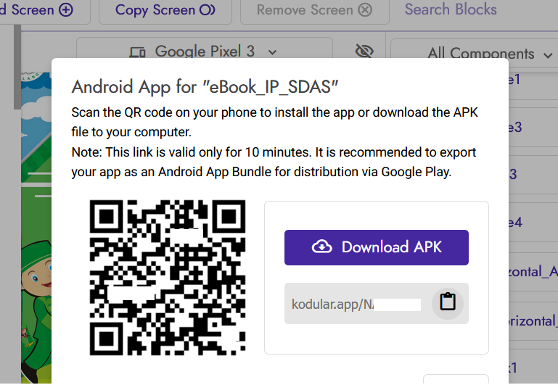Viewport: 558px width, 385px height.
Task: Click the Remove Screen button
Action: point(315,10)
